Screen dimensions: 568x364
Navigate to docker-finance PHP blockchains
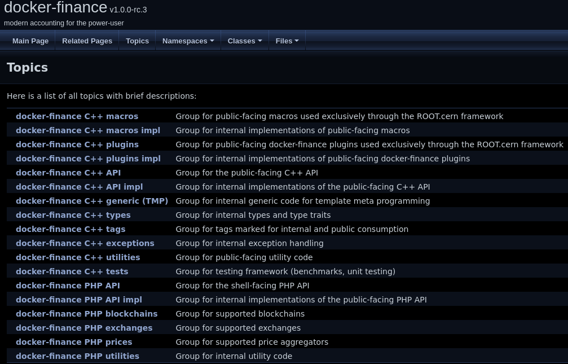click(87, 314)
